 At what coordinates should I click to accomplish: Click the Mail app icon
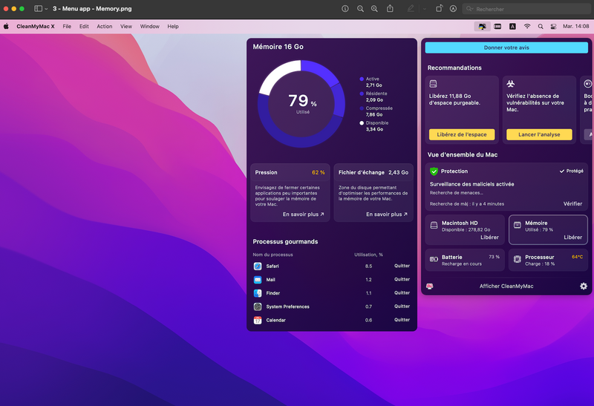click(258, 280)
